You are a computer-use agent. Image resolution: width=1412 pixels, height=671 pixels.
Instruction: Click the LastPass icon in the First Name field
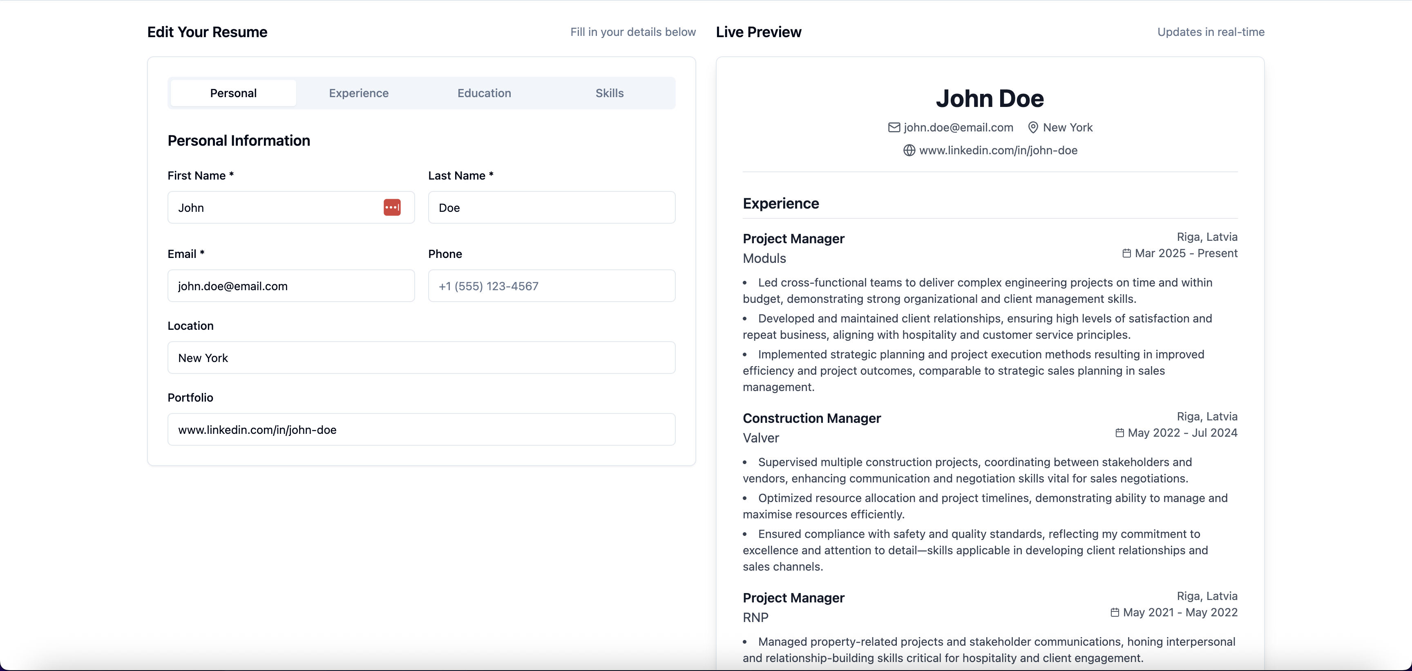pyautogui.click(x=392, y=208)
